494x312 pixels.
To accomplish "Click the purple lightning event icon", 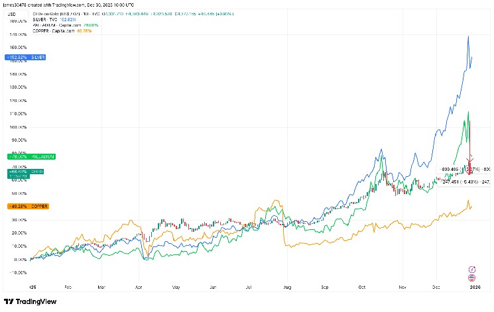I will click(x=472, y=269).
